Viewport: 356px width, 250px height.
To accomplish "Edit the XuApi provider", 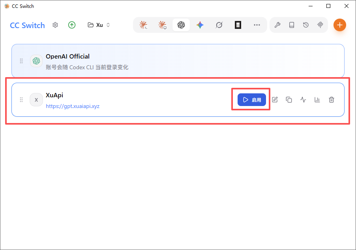I will (275, 100).
